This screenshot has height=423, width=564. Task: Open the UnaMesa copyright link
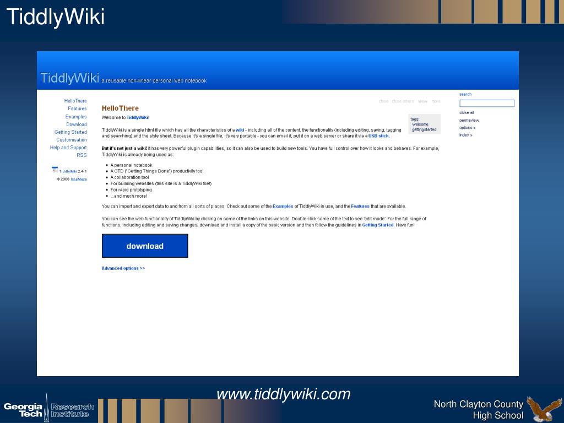pyautogui.click(x=79, y=179)
